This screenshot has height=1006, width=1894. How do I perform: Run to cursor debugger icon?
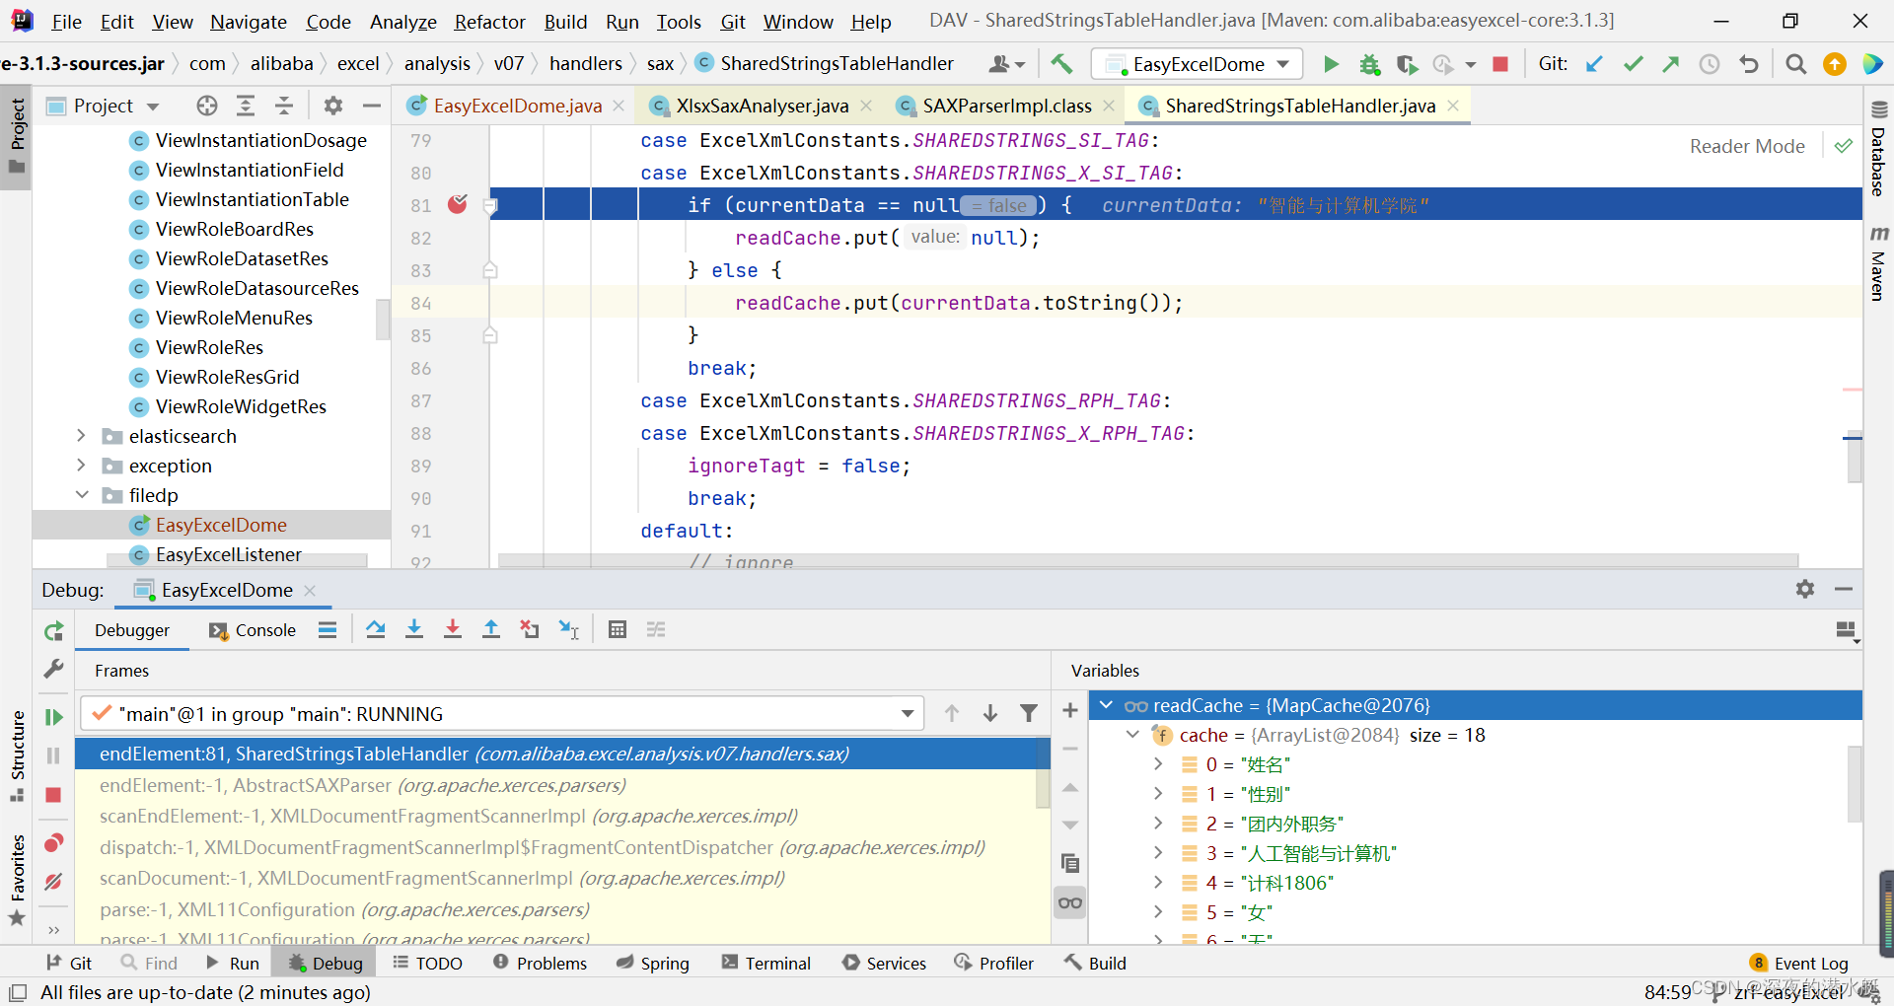569,629
